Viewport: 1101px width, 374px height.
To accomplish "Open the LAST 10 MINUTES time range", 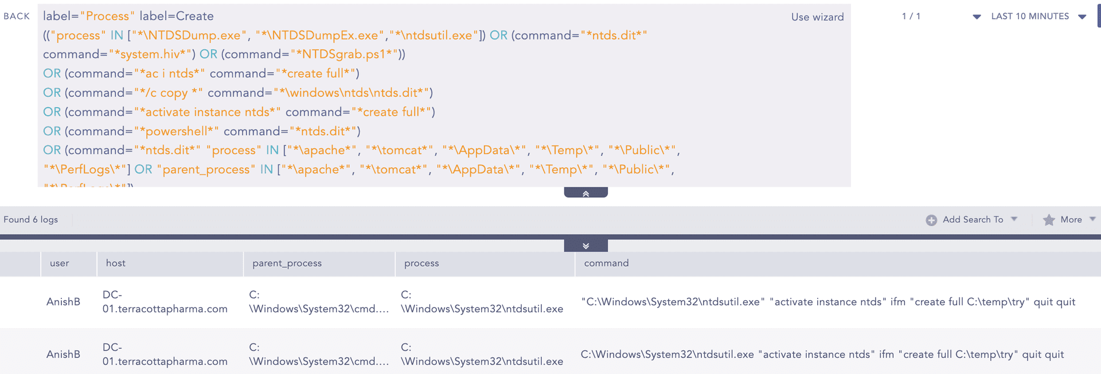I will [x=1029, y=16].
